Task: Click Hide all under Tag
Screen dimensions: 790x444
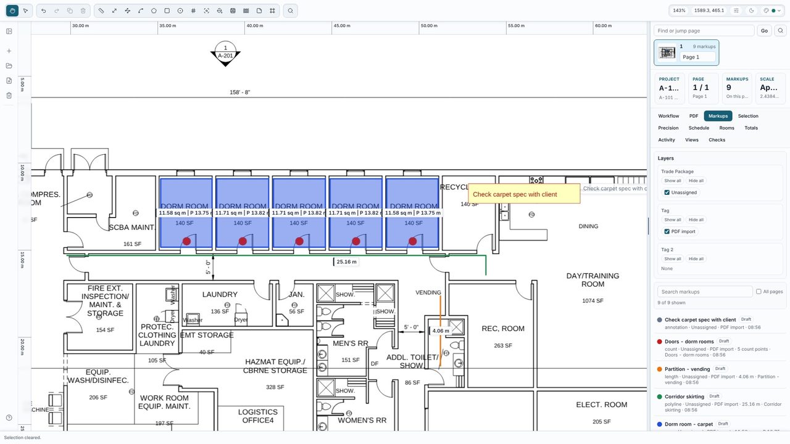Action: point(696,220)
